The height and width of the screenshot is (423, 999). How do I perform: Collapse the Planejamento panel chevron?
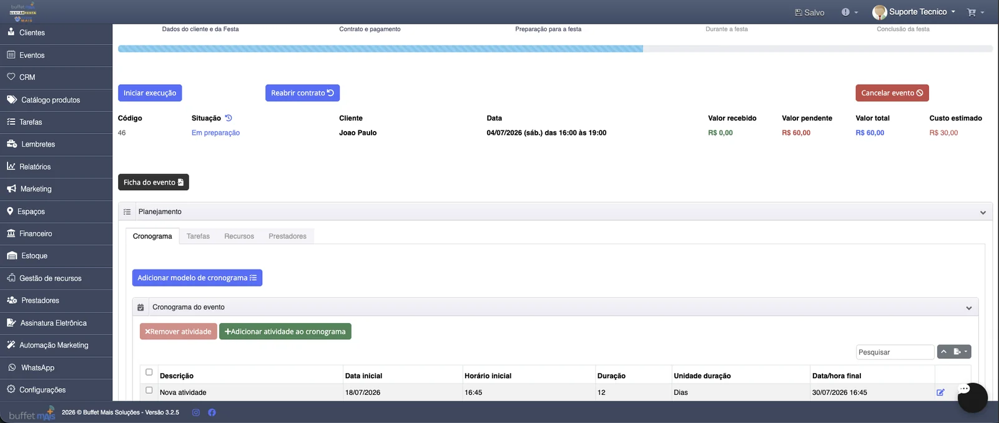pos(983,213)
